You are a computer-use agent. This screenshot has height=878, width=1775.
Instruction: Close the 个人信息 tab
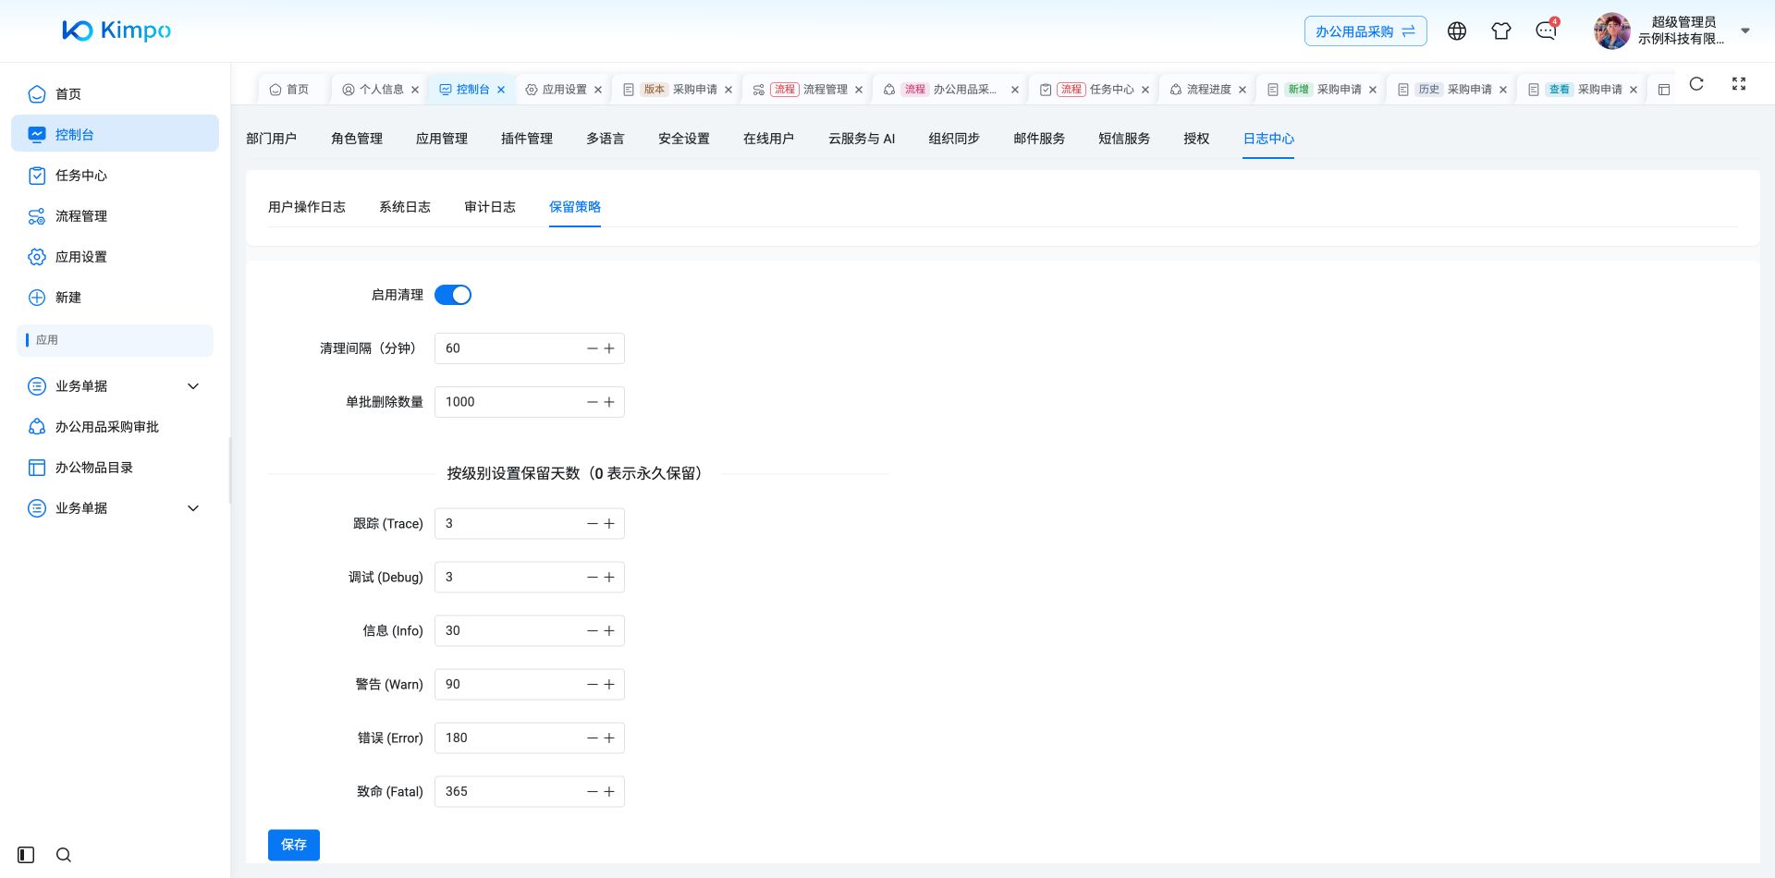coord(415,90)
